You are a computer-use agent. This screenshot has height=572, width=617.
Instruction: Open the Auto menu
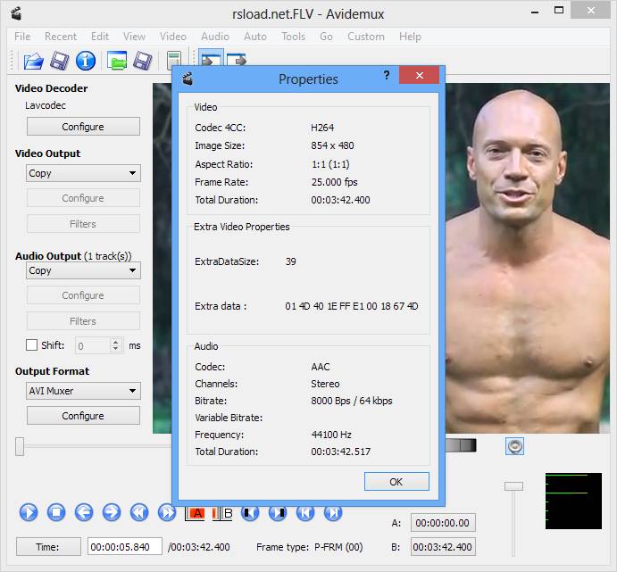(255, 37)
